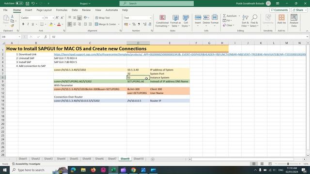
Task: Open the font size dropdown
Action: click(x=53, y=18)
